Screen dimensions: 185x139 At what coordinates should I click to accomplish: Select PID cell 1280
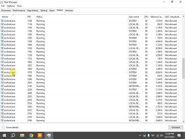click(x=30, y=38)
